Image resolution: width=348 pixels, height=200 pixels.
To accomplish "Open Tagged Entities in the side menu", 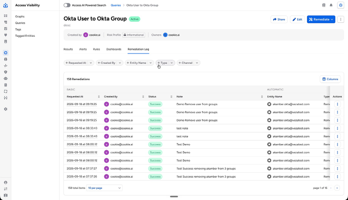I will click(x=25, y=36).
